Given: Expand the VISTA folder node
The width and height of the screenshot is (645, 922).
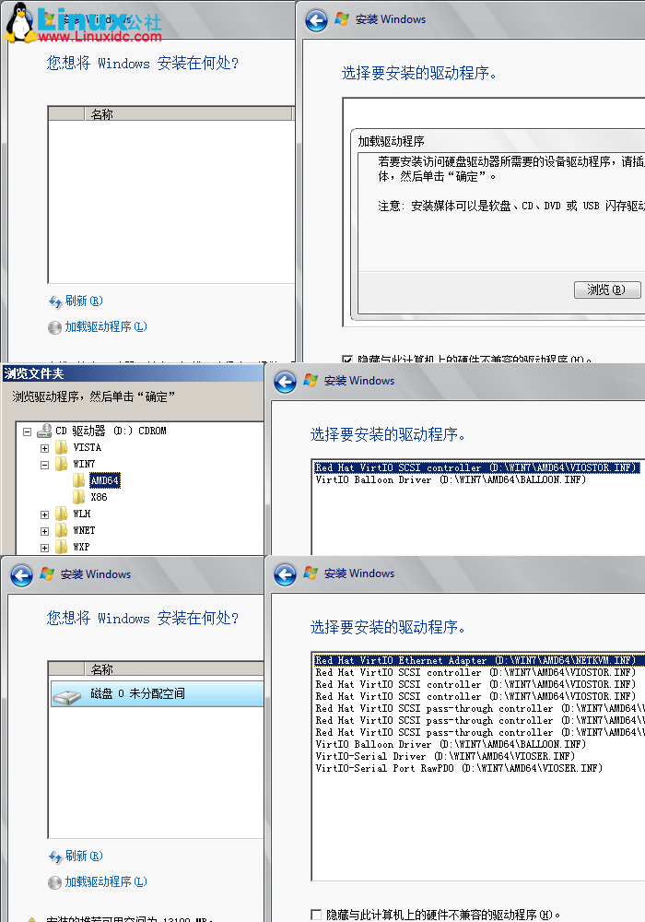Looking at the screenshot, I should pyautogui.click(x=44, y=448).
